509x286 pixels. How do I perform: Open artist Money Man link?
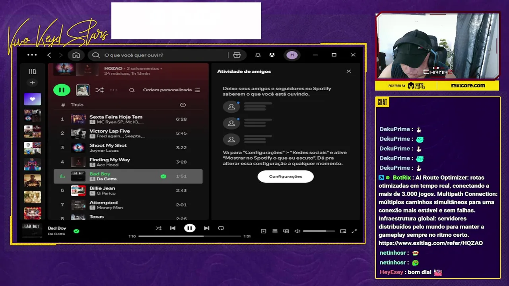pyautogui.click(x=110, y=208)
